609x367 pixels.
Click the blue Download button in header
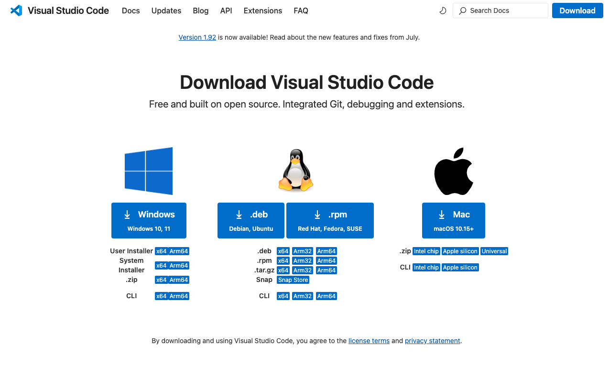[577, 11]
